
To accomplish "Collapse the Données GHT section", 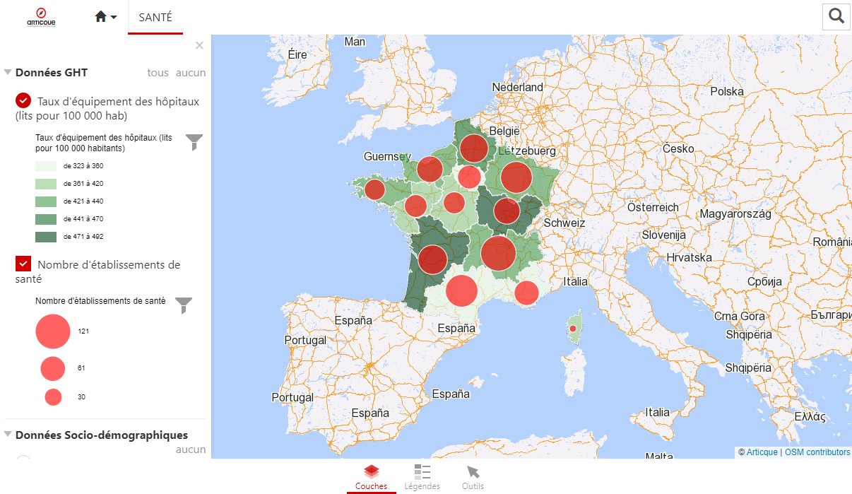I will pyautogui.click(x=8, y=73).
